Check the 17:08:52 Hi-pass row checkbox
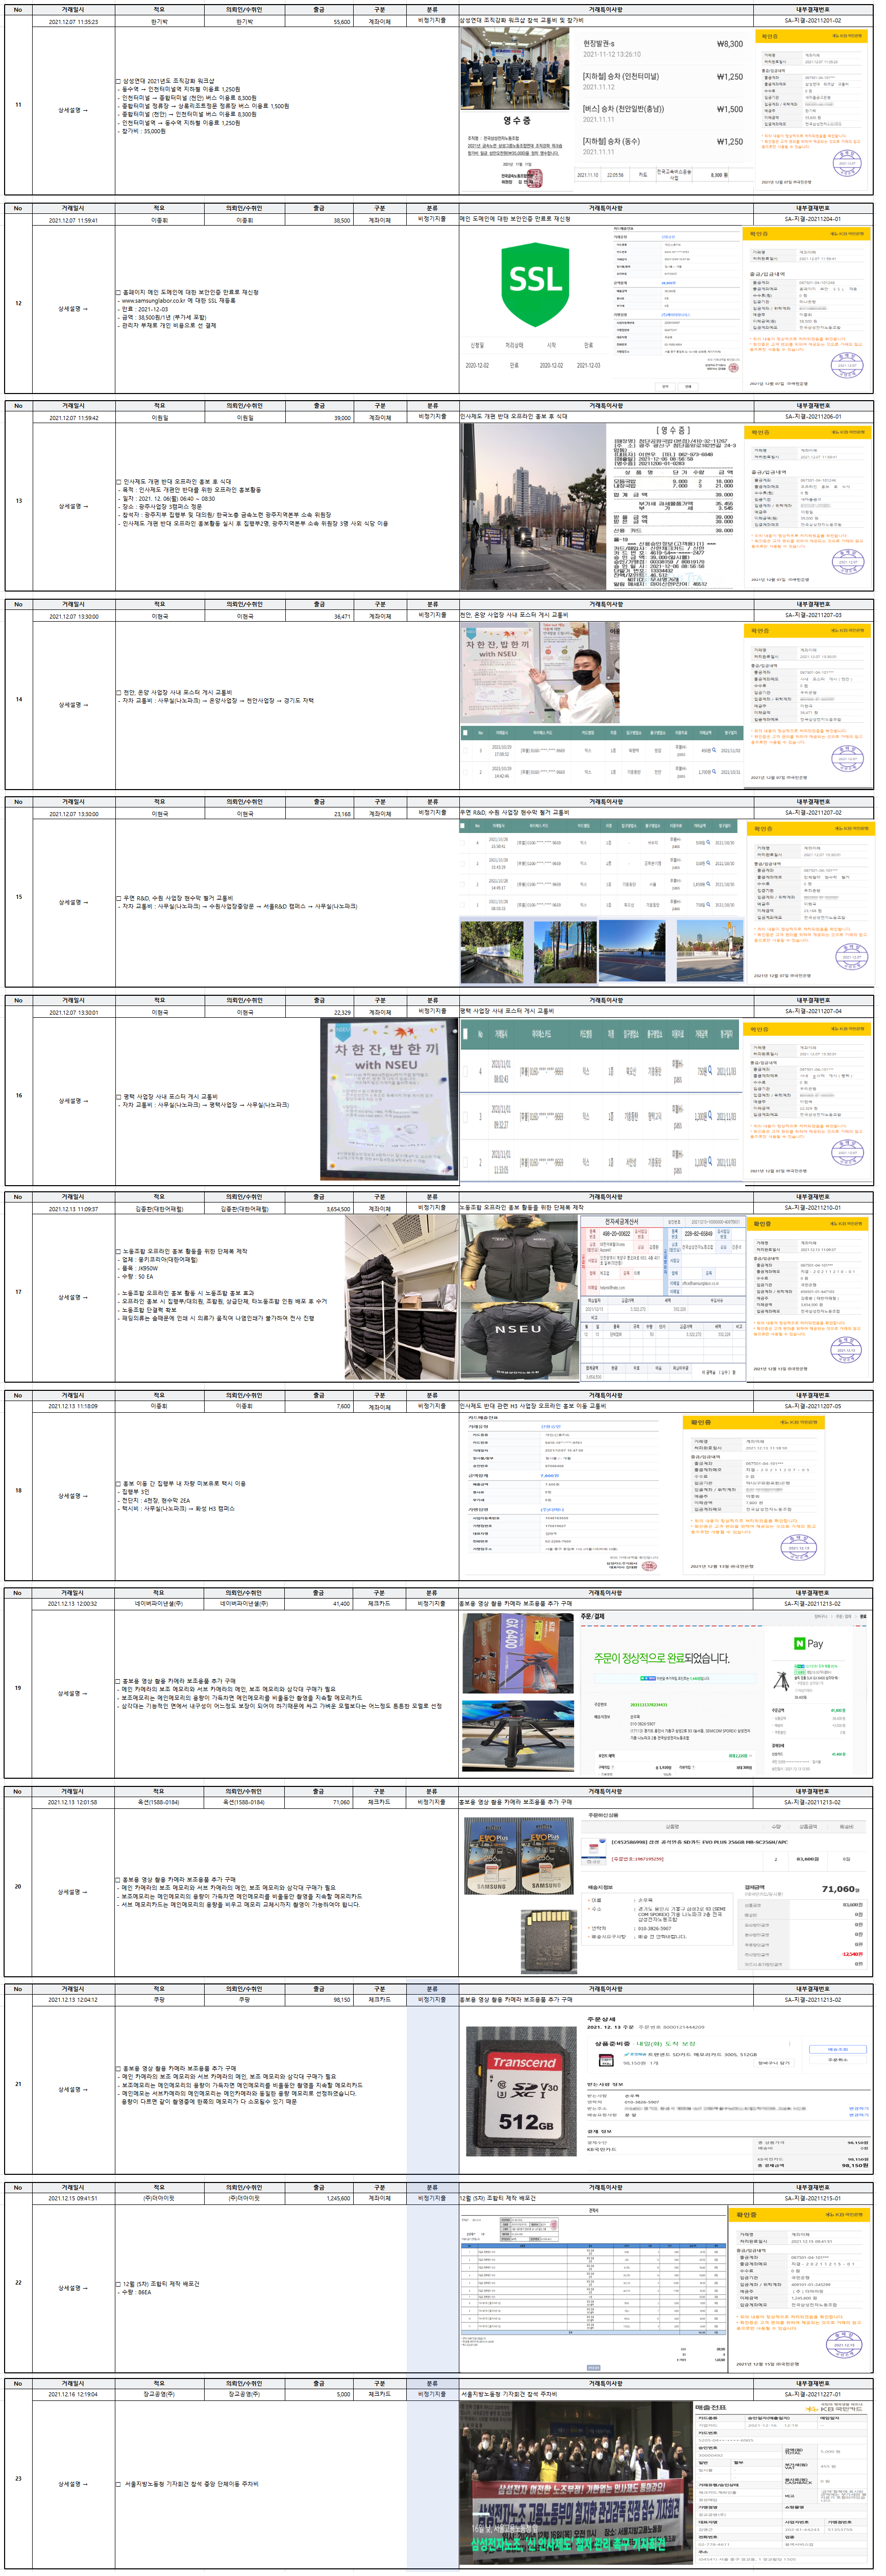This screenshot has width=886, height=2576. [x=465, y=751]
